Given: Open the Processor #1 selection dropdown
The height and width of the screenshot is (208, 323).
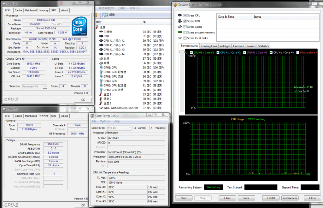Looking at the screenshot, I should [x=35, y=86].
